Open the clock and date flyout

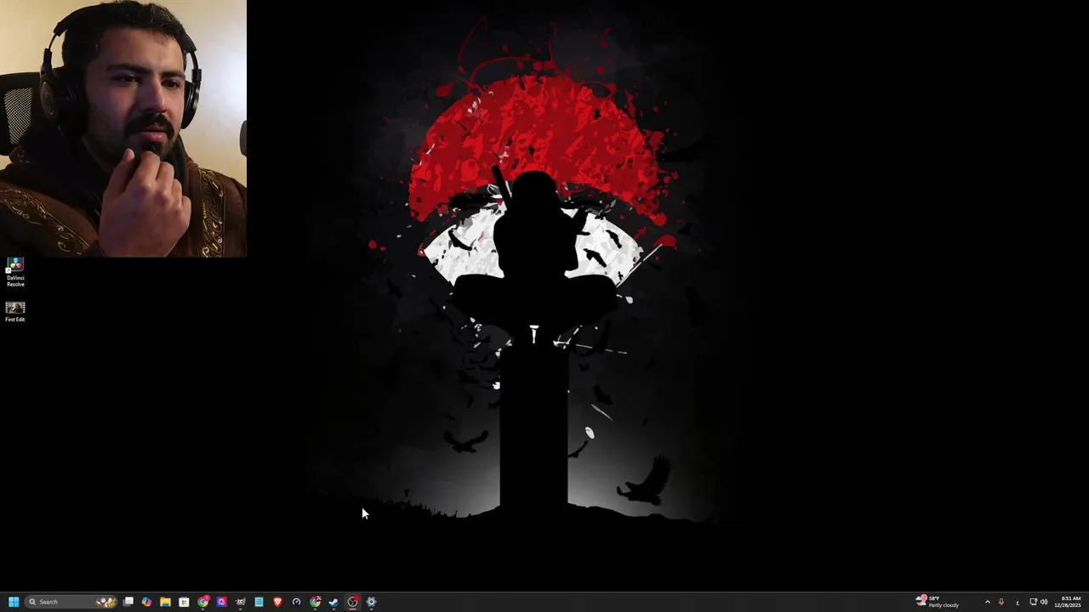click(1068, 602)
